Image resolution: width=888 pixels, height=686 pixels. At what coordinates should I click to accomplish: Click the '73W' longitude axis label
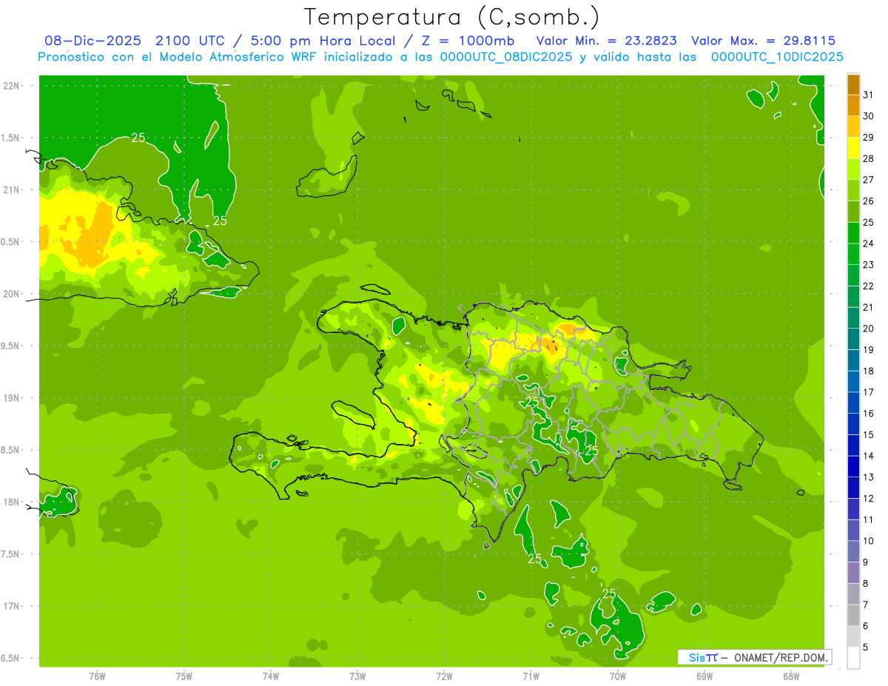[357, 676]
